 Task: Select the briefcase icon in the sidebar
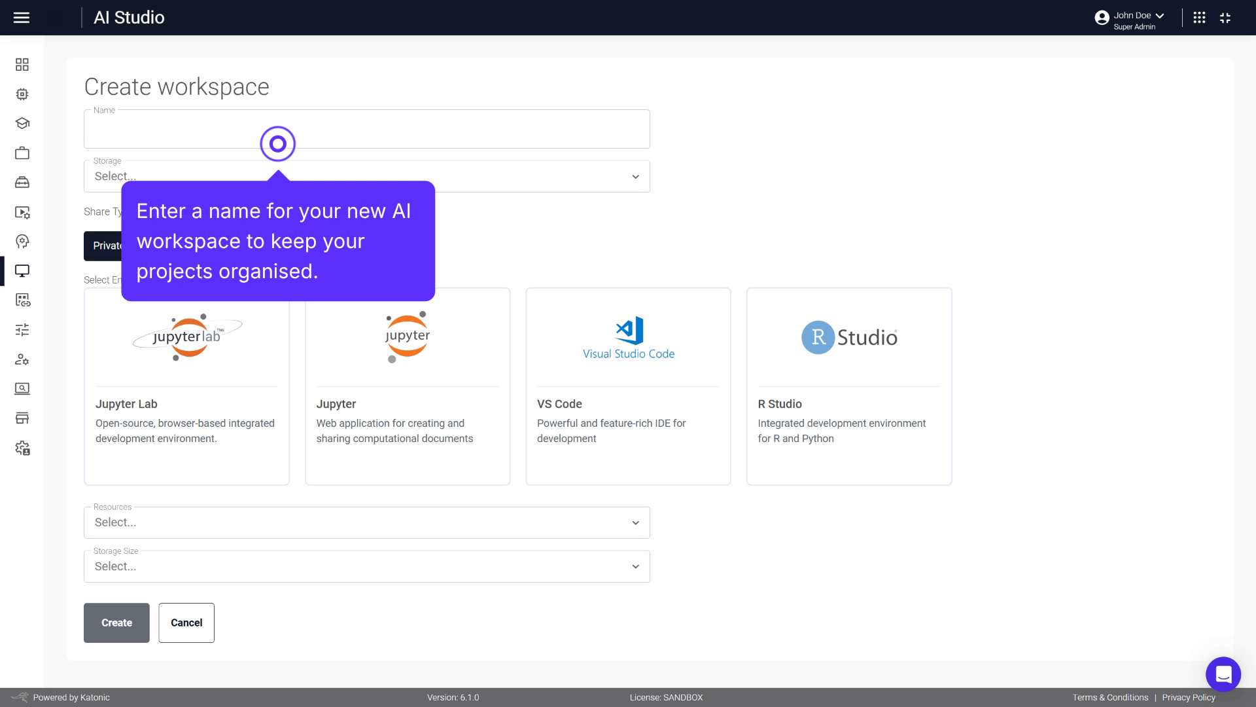22,153
